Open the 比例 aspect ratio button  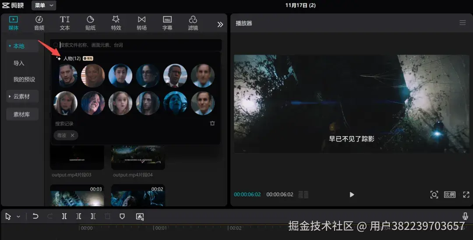449,194
